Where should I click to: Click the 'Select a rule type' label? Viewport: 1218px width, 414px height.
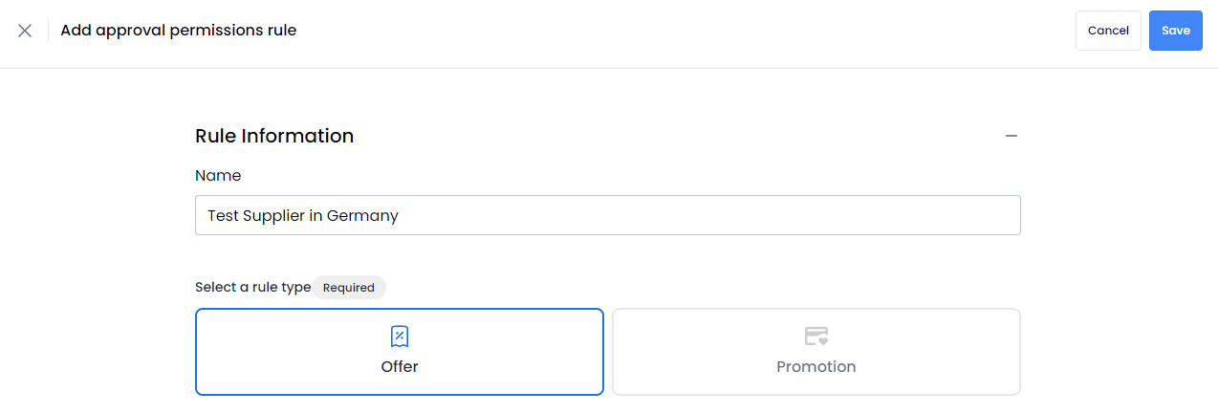coord(253,287)
